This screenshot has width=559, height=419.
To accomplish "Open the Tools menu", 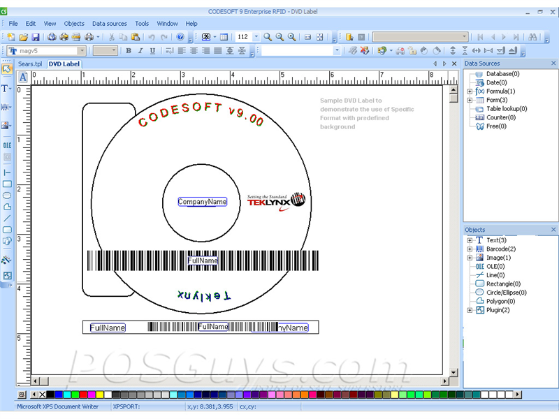I will (142, 24).
